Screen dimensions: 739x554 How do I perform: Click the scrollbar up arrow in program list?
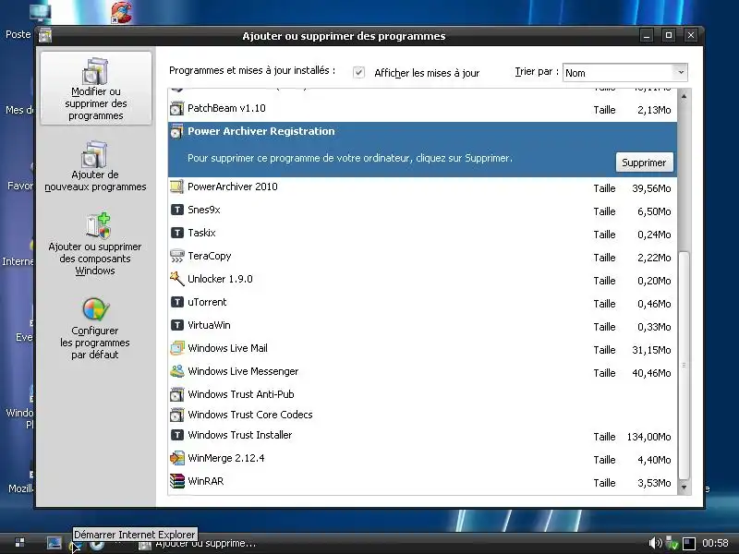[x=684, y=96]
